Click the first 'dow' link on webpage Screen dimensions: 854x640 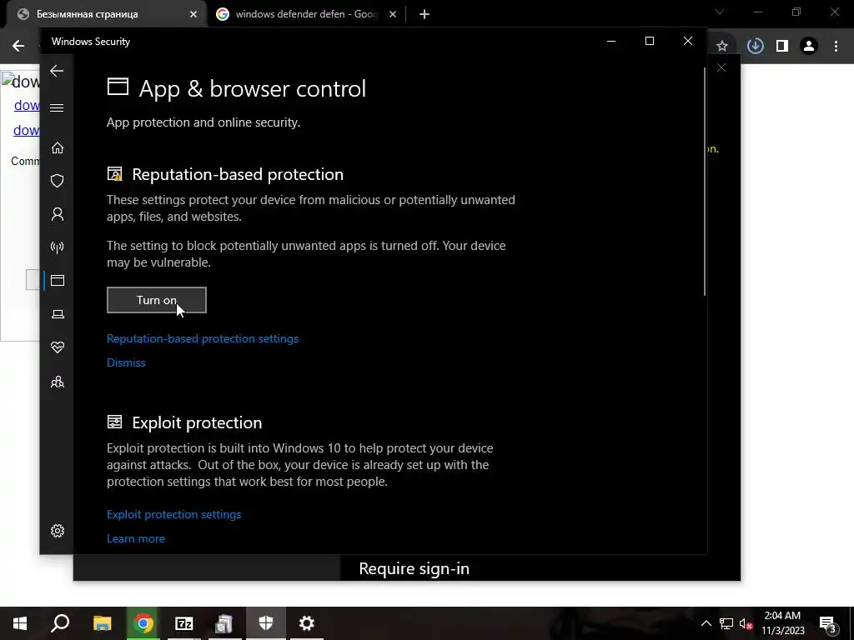(27, 105)
